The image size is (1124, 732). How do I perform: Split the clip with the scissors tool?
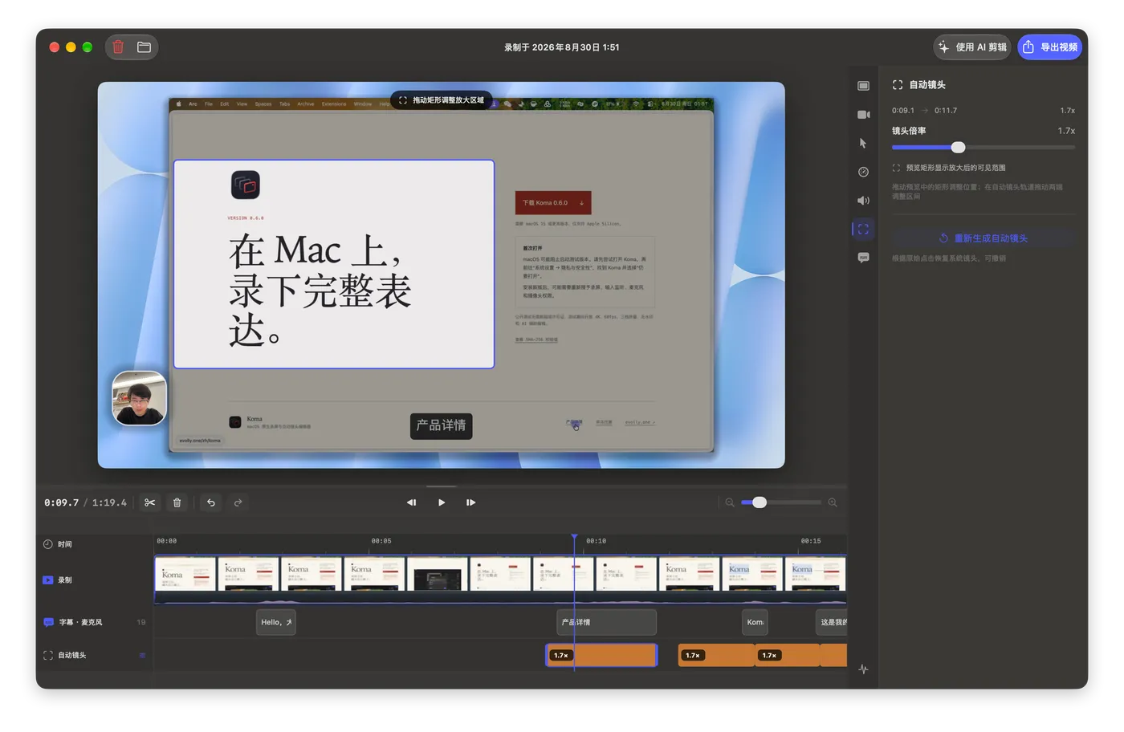coord(150,502)
